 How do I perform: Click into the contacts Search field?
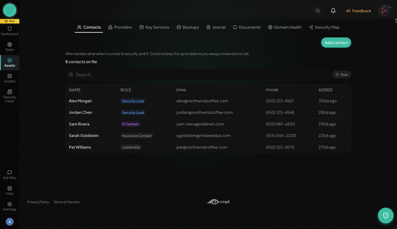[x=198, y=75]
